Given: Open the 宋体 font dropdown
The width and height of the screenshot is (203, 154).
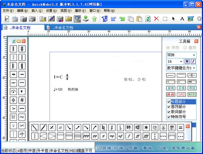Looking at the screenshot, I should [194, 55].
